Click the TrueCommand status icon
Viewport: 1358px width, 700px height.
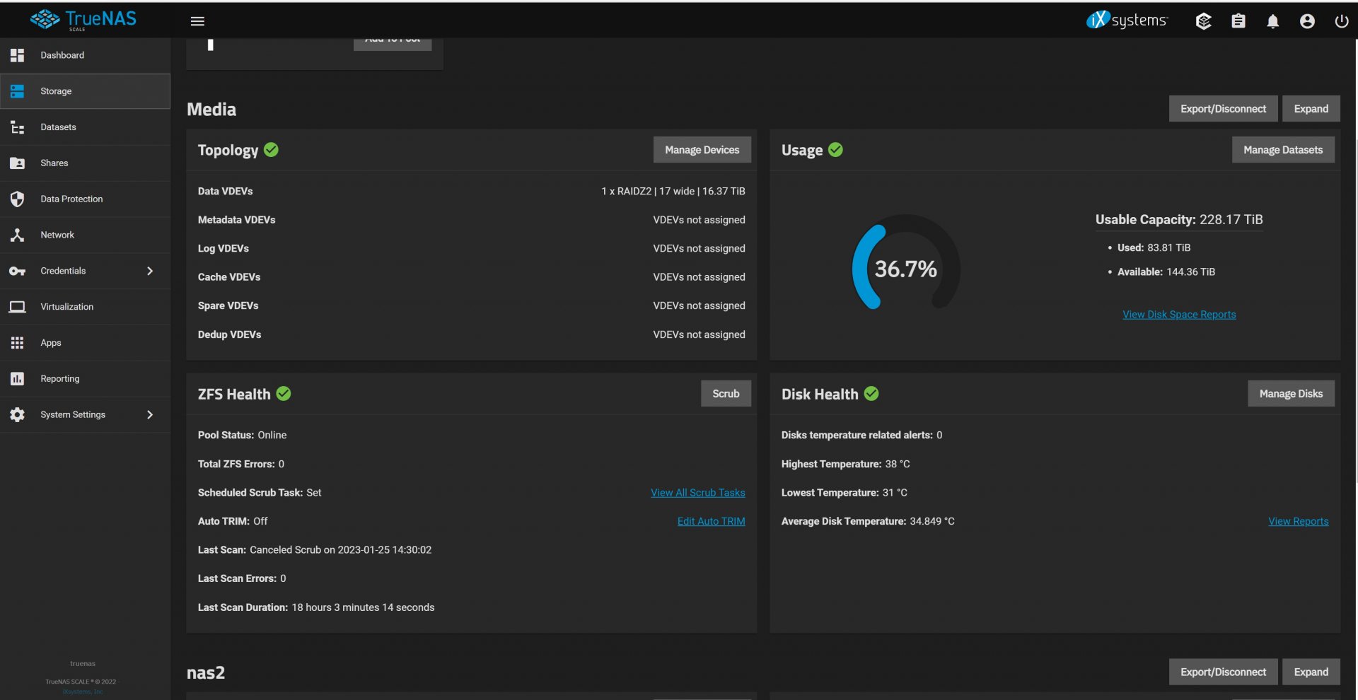click(1203, 21)
